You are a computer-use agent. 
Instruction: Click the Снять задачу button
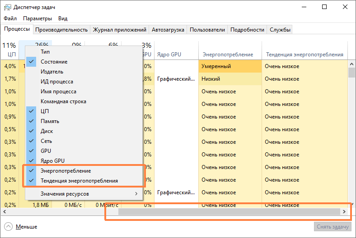coord(333,227)
